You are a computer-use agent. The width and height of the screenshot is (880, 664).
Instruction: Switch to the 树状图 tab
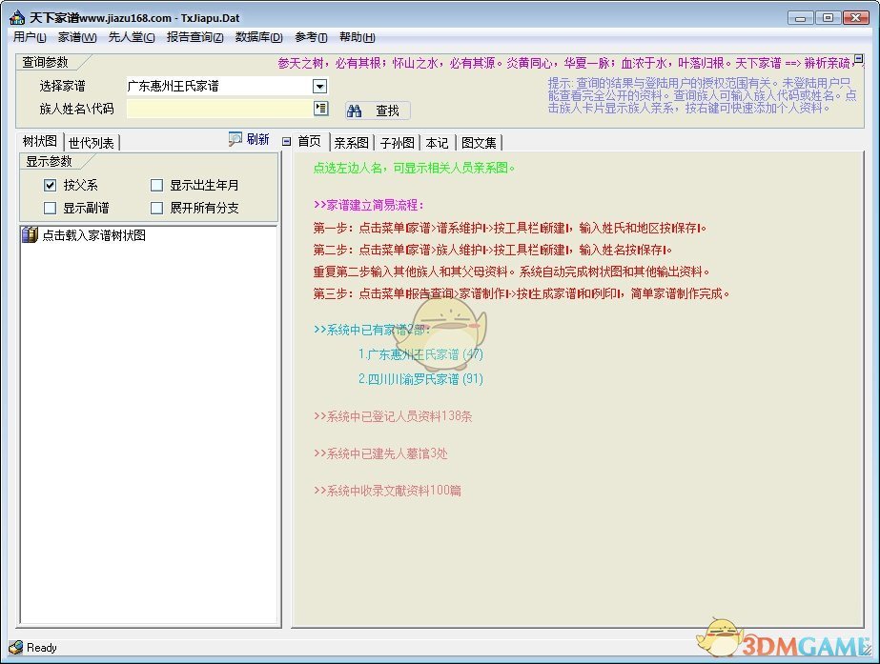(x=40, y=141)
